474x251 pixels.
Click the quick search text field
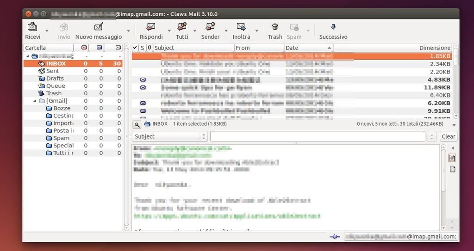pos(318,136)
